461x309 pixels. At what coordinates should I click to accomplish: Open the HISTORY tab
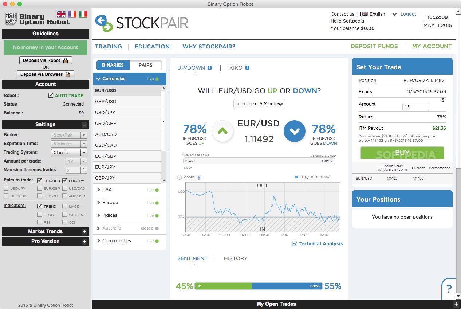click(x=236, y=258)
